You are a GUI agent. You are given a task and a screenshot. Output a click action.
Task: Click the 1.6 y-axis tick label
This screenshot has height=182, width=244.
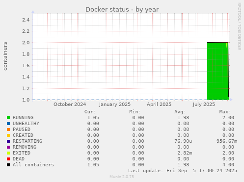point(26,66)
